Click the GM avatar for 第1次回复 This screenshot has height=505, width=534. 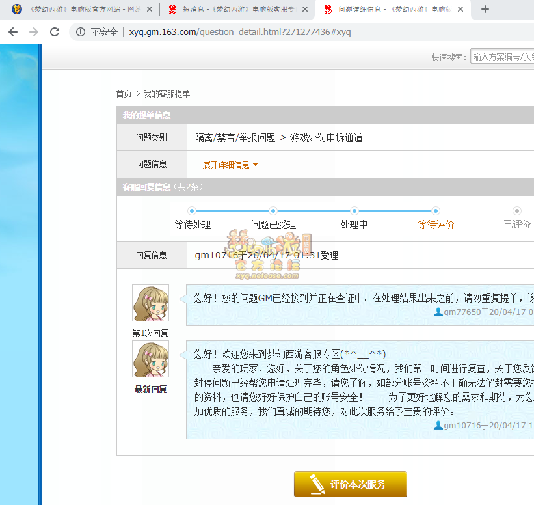click(150, 303)
